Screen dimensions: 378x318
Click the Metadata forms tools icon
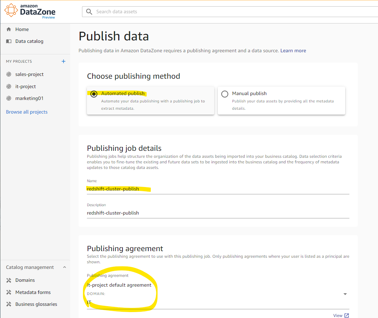click(x=9, y=292)
